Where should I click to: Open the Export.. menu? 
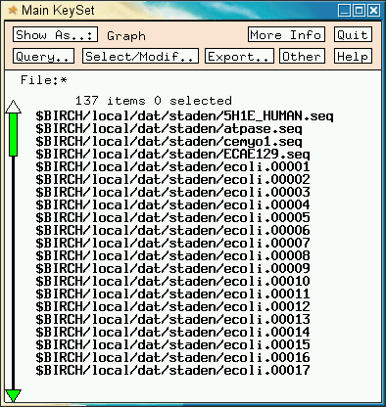click(239, 56)
